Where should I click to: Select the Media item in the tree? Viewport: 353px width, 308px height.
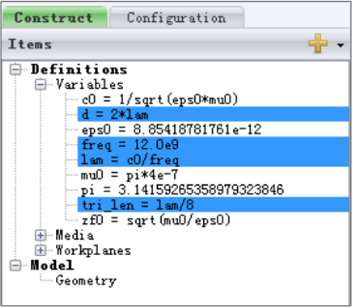pyautogui.click(x=75, y=235)
